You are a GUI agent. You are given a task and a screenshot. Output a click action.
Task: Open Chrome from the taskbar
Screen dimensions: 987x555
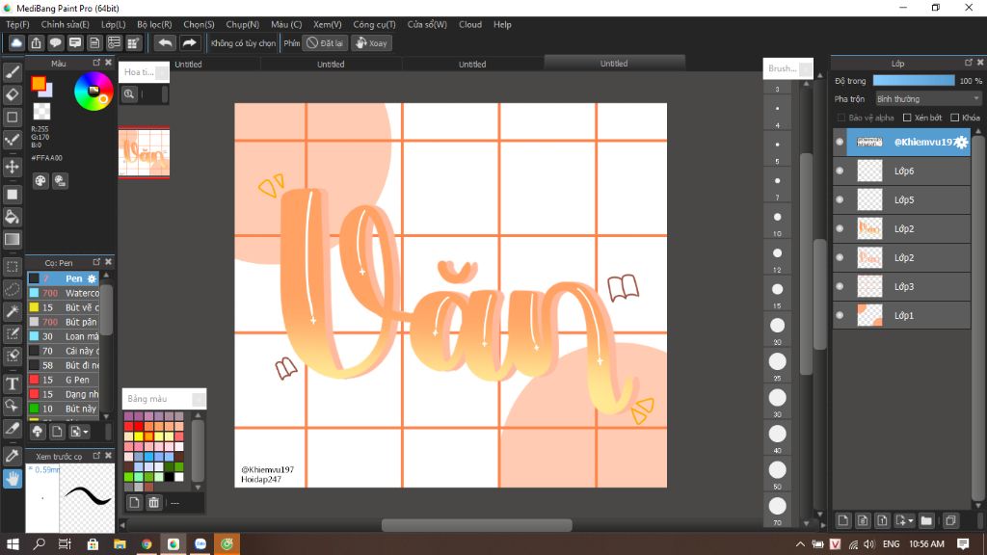point(147,544)
